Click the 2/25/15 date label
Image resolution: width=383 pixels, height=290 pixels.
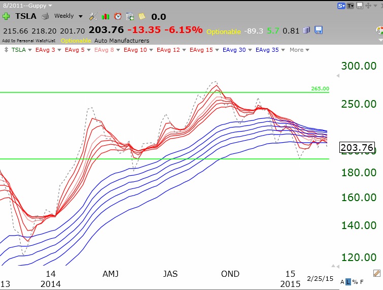320,278
